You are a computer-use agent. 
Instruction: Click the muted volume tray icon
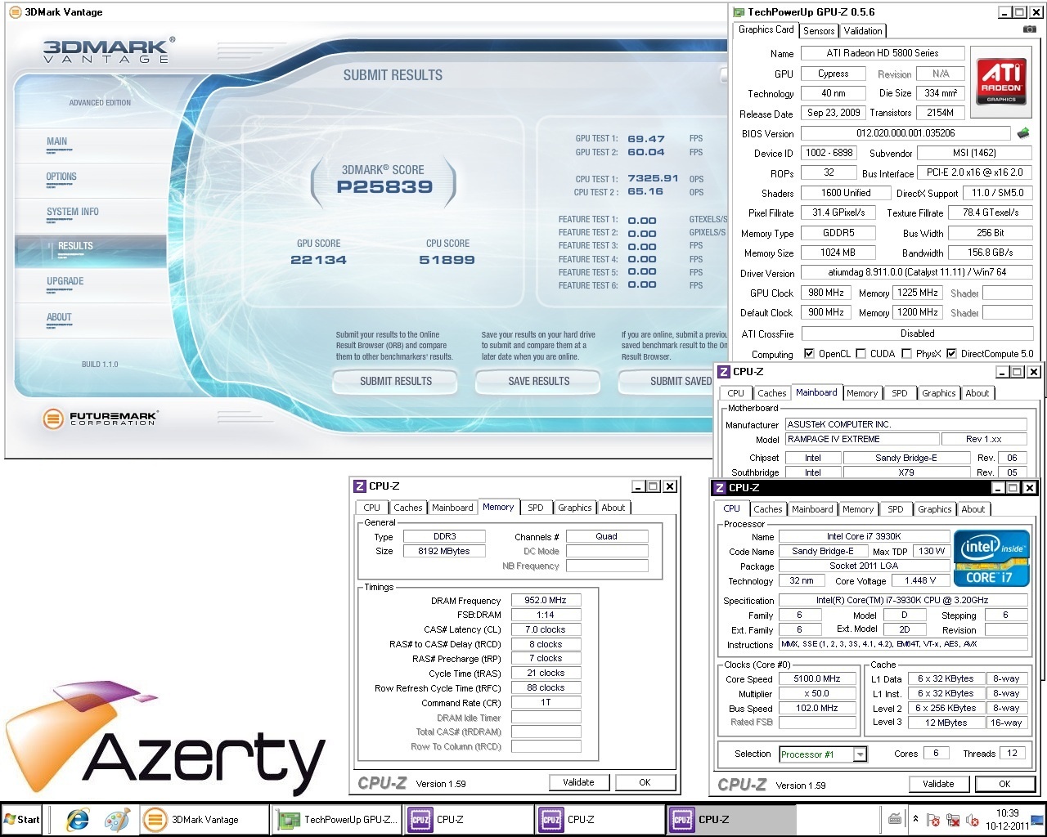(x=973, y=820)
